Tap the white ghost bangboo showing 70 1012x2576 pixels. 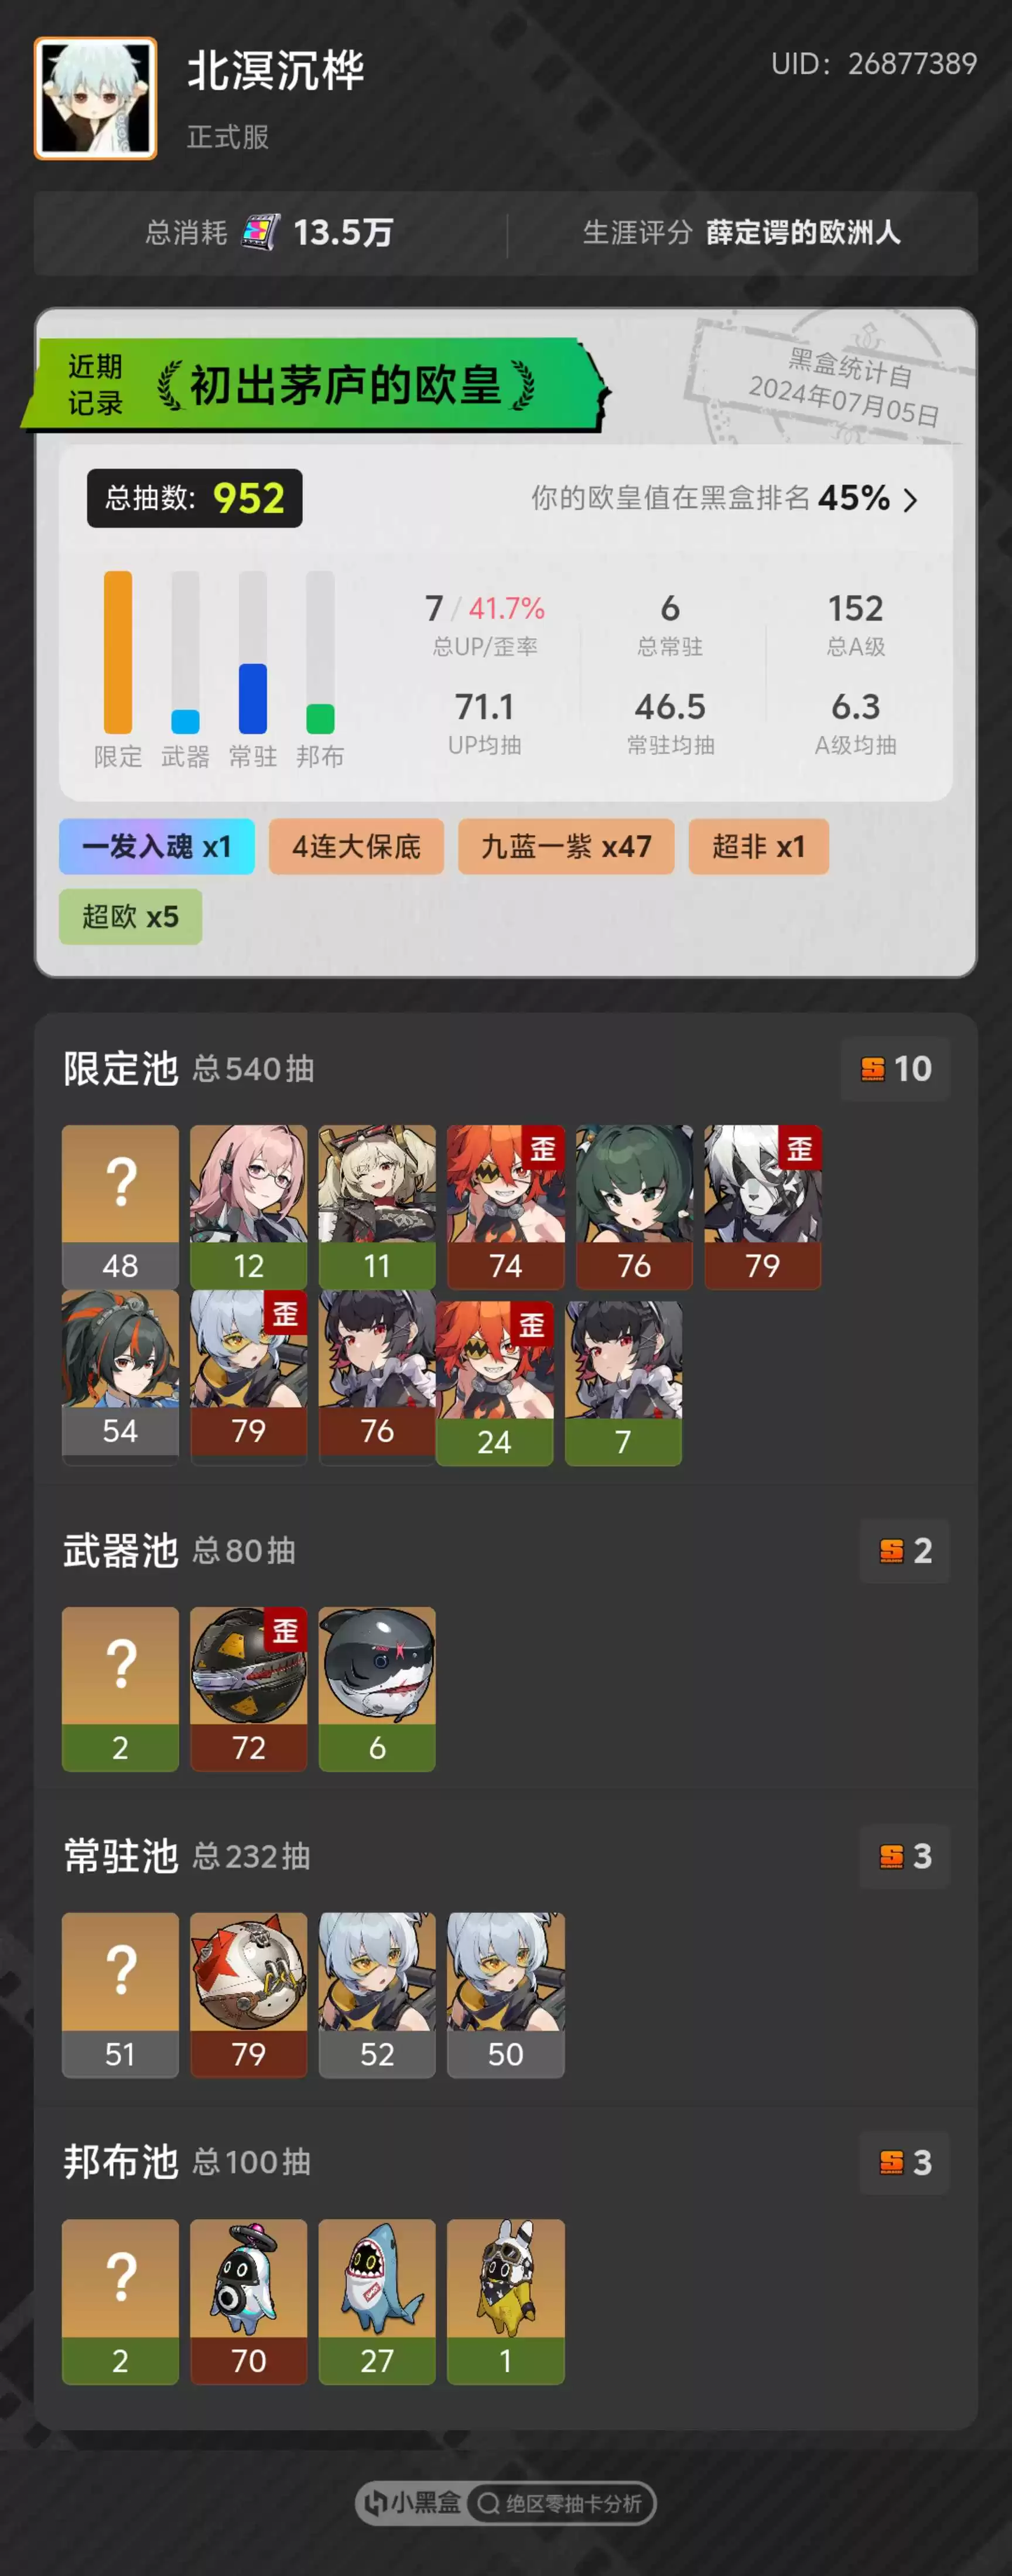click(x=249, y=2302)
